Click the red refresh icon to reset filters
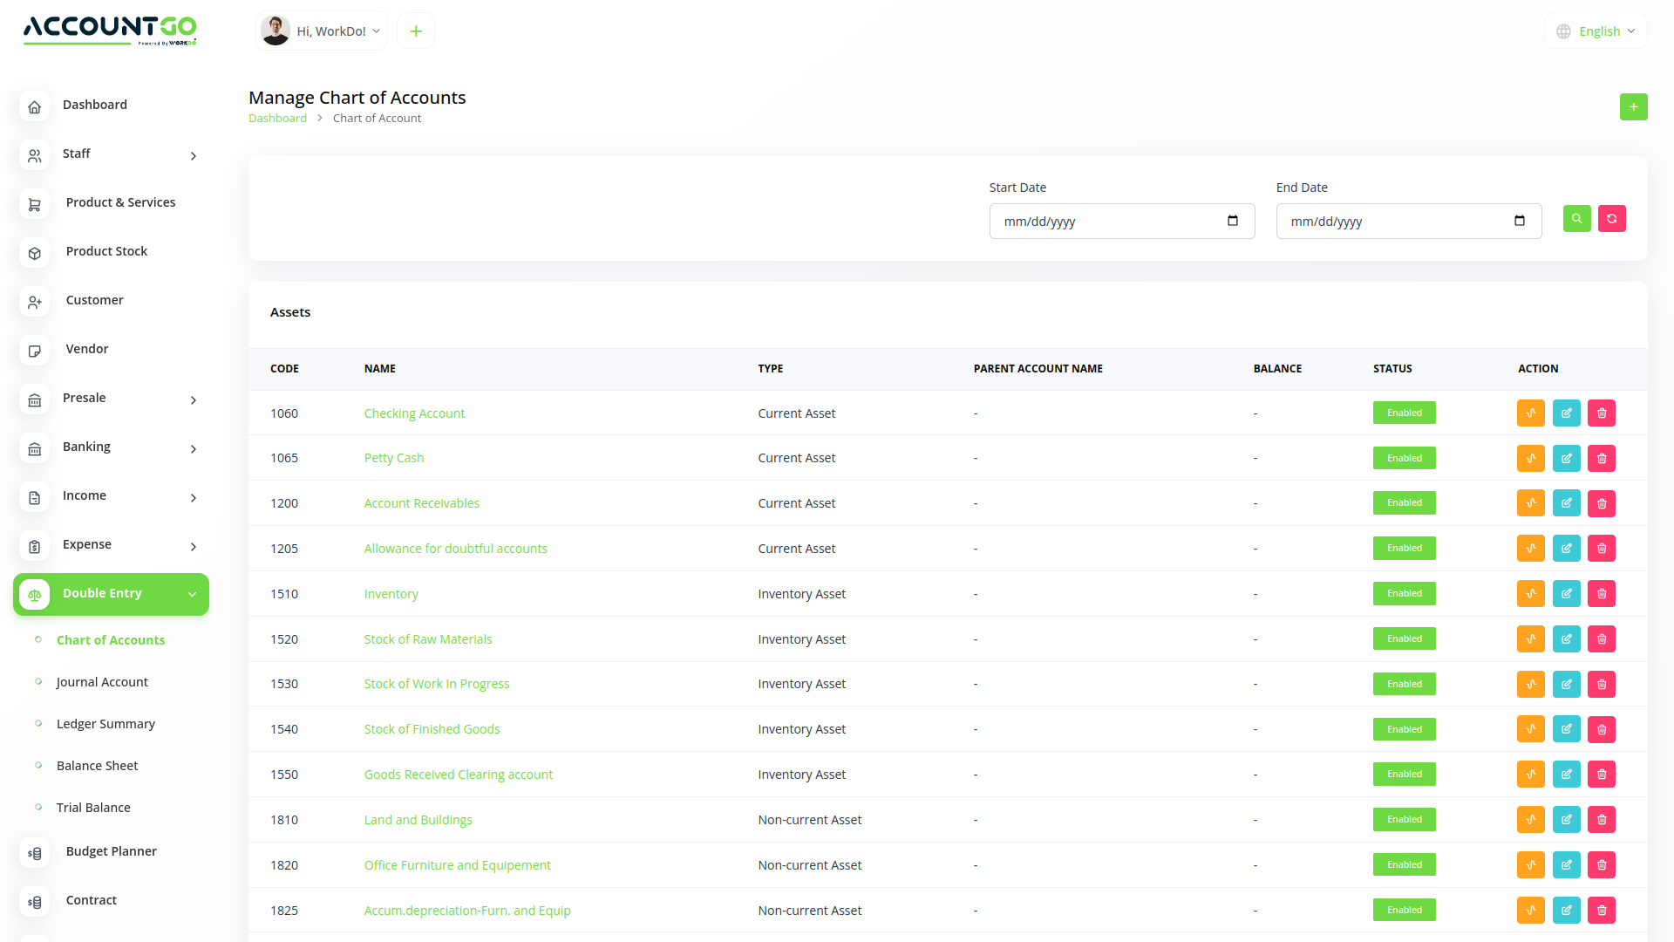The height and width of the screenshot is (942, 1674). (1612, 219)
